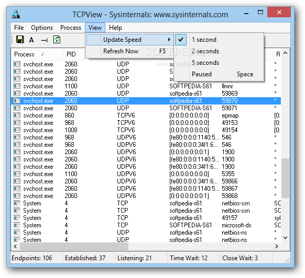
Task: Click 'Listening: 21' in status bar
Action: click(134, 258)
